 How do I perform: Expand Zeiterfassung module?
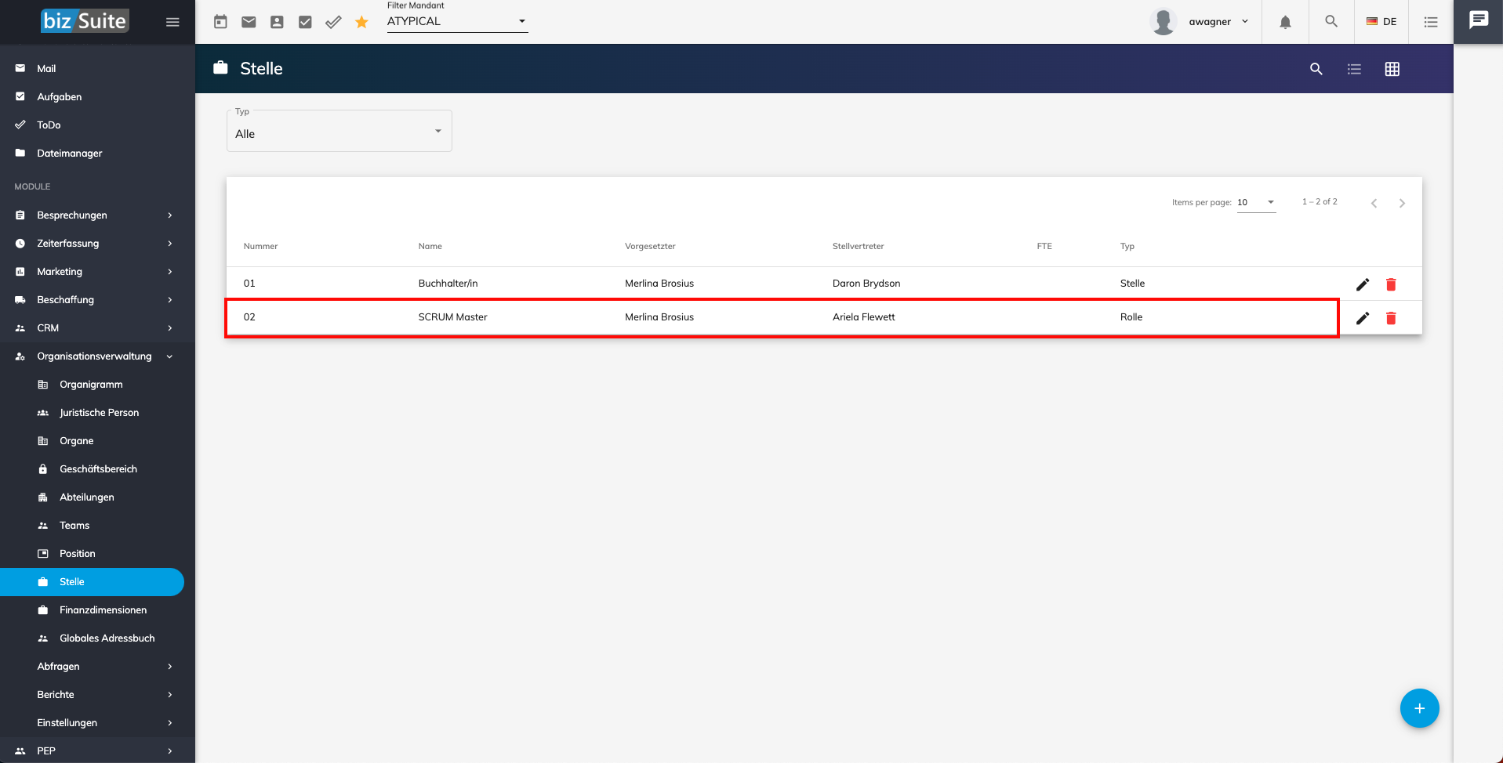97,244
